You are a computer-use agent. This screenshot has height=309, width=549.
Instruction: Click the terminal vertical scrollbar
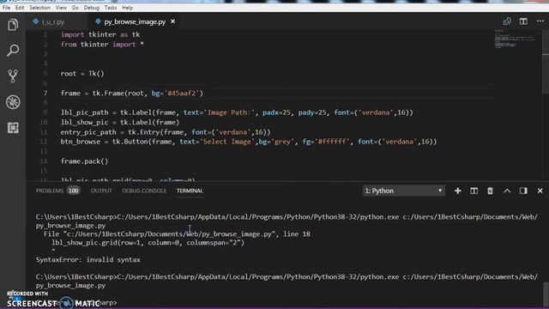click(x=546, y=294)
